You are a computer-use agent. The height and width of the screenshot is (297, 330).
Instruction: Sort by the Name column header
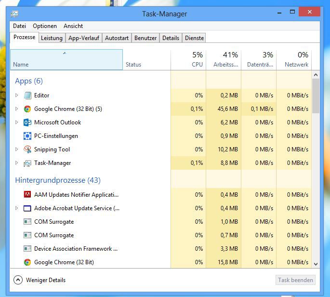[x=66, y=60]
